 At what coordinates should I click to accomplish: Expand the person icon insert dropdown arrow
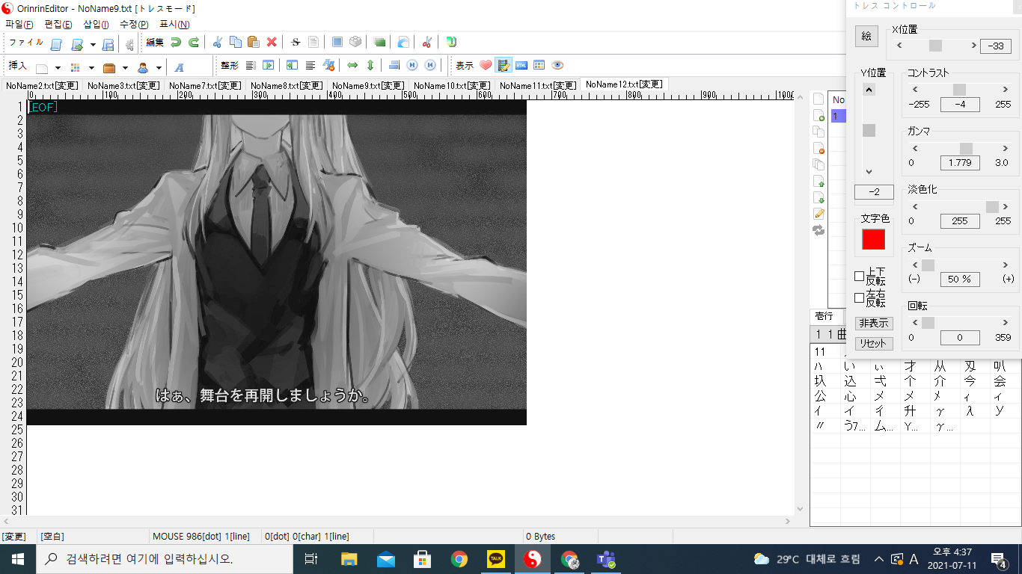pyautogui.click(x=159, y=67)
